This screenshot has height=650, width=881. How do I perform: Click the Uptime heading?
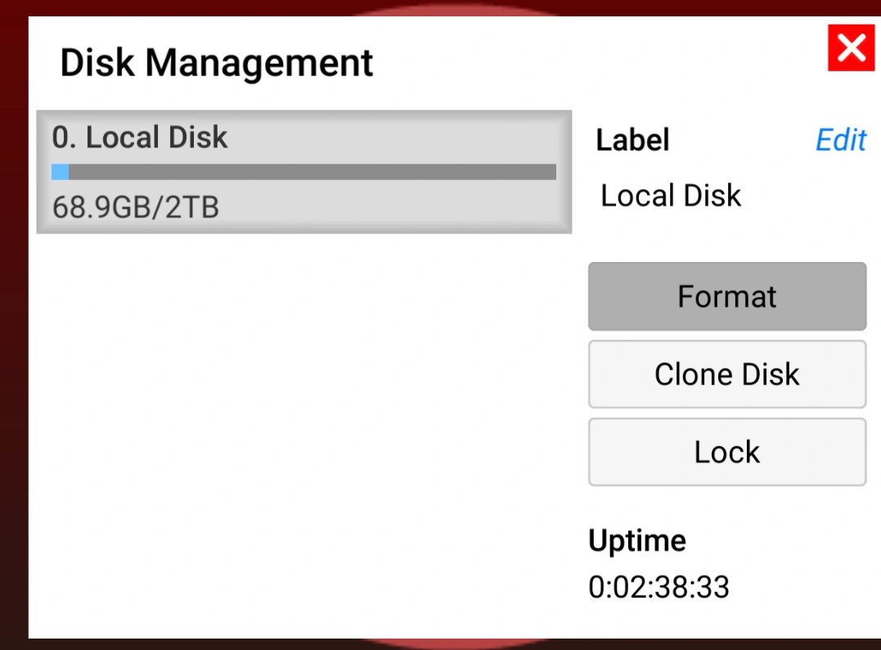coord(637,540)
